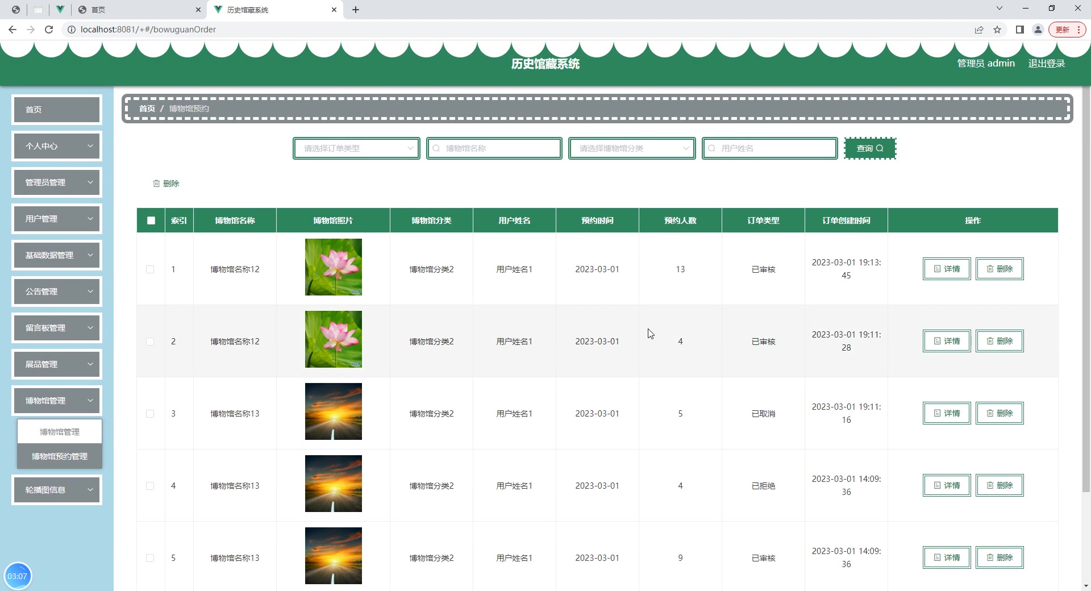The image size is (1091, 591).
Task: Collapse the 博物馆管理 sidebar menu
Action: (57, 401)
